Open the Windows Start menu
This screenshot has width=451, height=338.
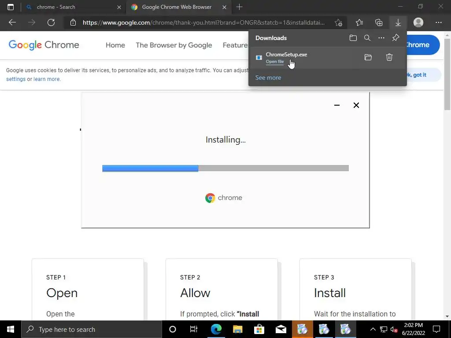(11, 329)
